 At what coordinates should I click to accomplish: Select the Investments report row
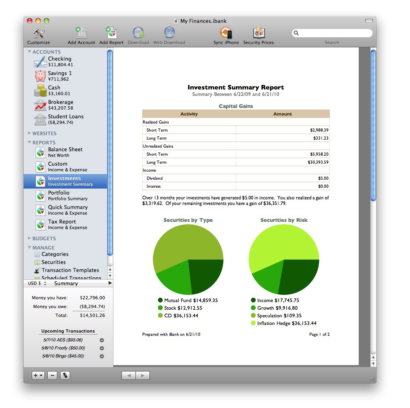(x=65, y=181)
